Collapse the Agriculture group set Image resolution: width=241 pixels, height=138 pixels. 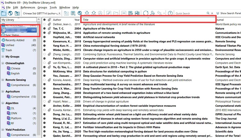coord(3,92)
